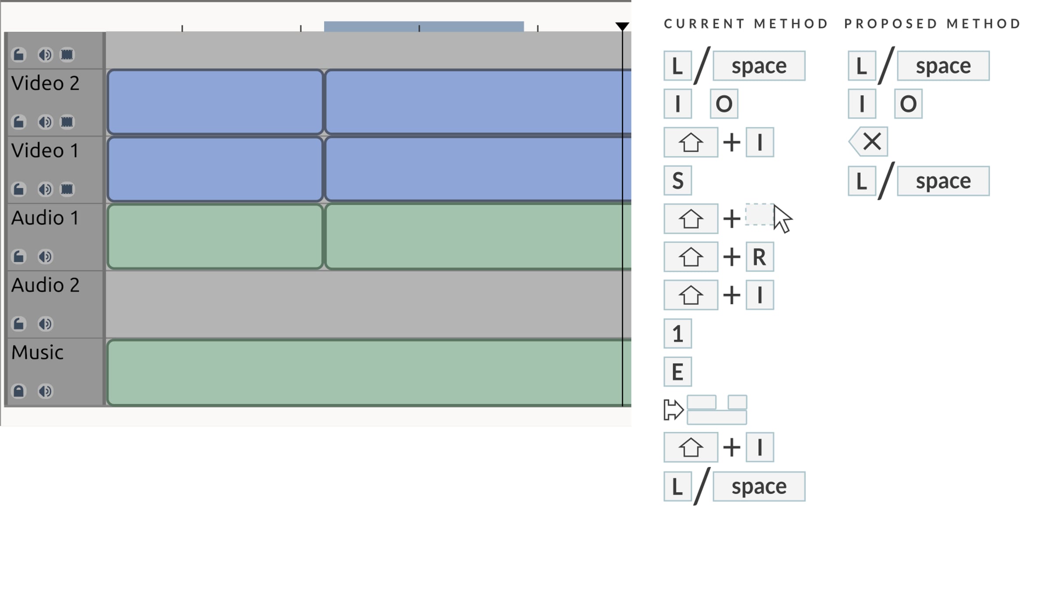Select the first clip on Video 2
The image size is (1053, 592).
coord(215,102)
